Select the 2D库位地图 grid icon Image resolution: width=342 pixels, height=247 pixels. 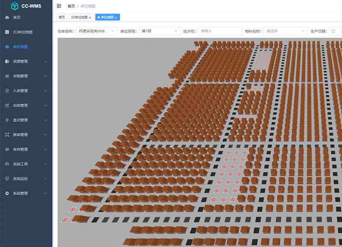[7, 32]
